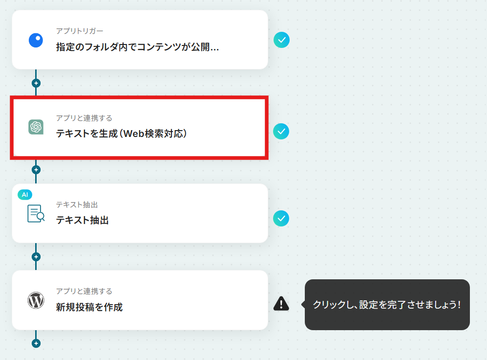Click the アプリと連携する label on WordPress card
The height and width of the screenshot is (360, 487).
tap(84, 292)
